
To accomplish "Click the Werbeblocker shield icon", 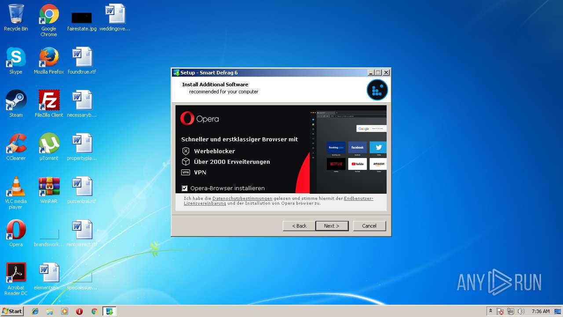I will pos(186,151).
